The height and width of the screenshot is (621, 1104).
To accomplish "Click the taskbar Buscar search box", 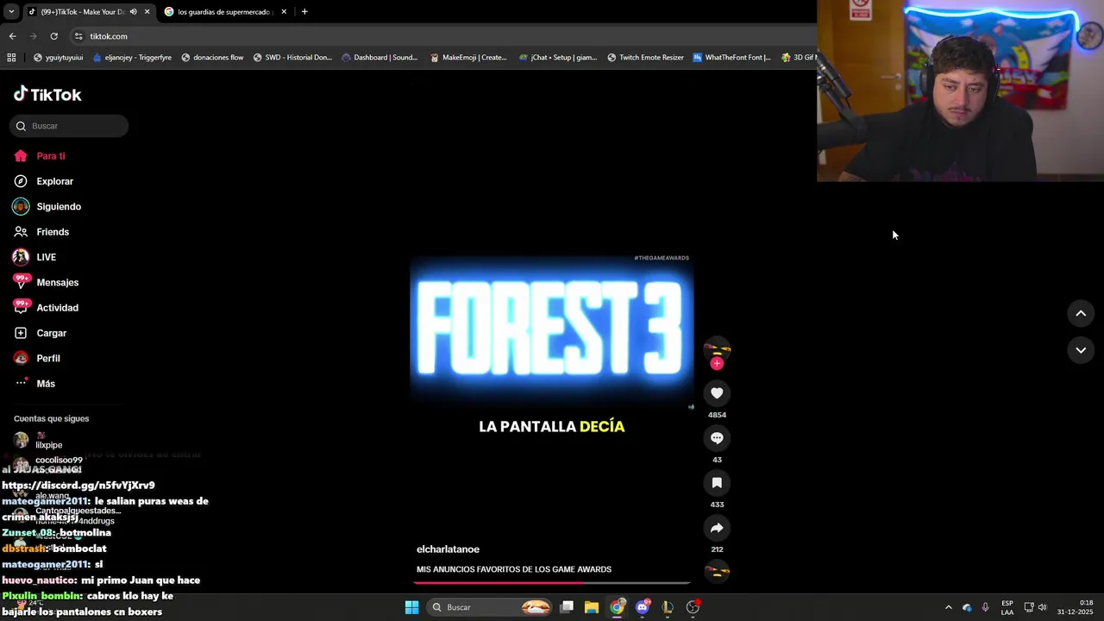I will [x=489, y=607].
